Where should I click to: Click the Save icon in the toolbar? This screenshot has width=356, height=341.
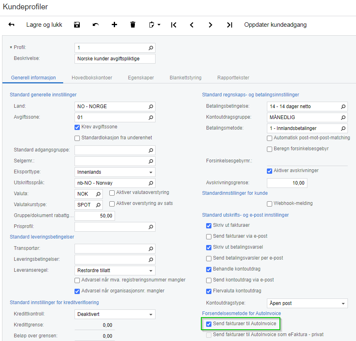(77, 25)
